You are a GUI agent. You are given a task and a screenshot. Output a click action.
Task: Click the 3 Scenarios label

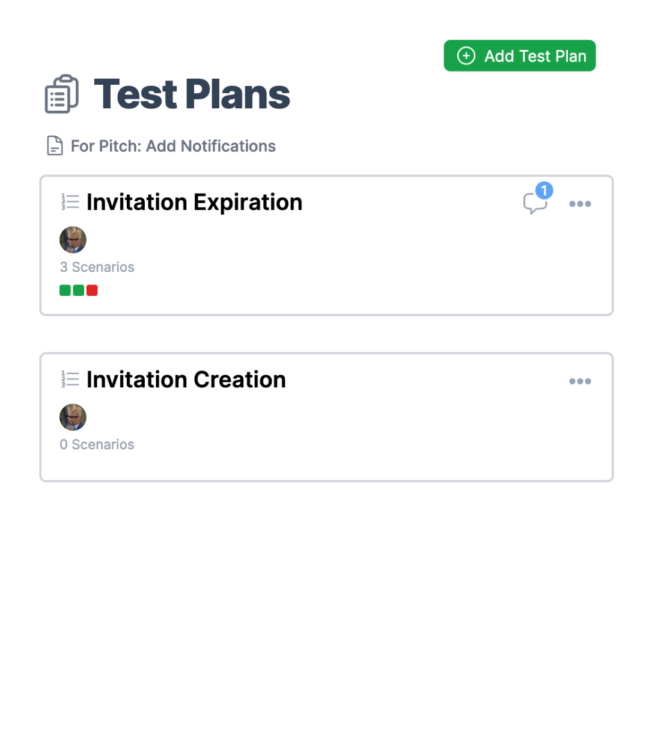pyautogui.click(x=97, y=267)
